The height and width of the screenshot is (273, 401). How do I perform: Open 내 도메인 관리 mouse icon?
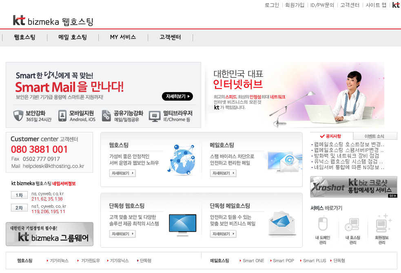point(323,223)
